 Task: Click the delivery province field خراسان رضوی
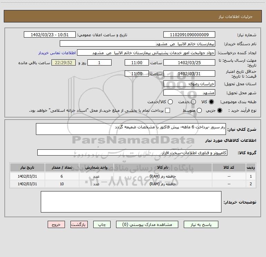[189, 83]
